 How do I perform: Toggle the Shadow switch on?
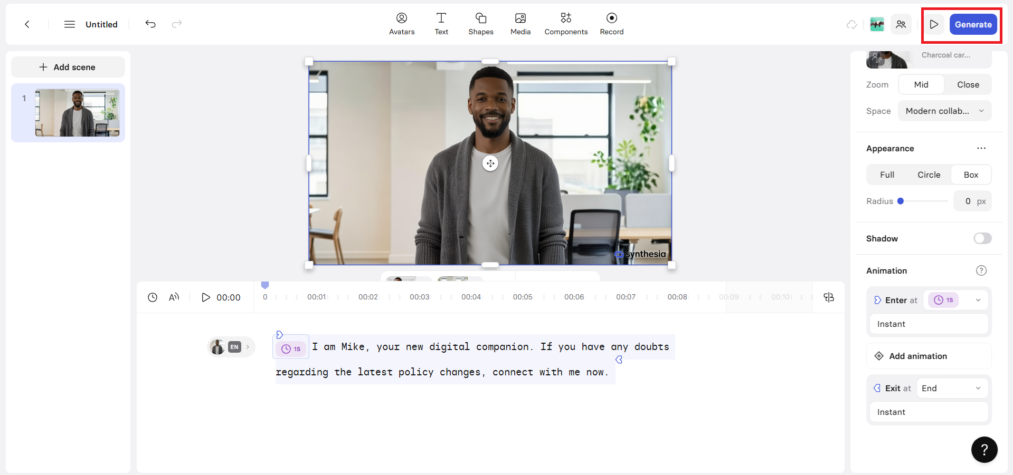[x=982, y=238]
